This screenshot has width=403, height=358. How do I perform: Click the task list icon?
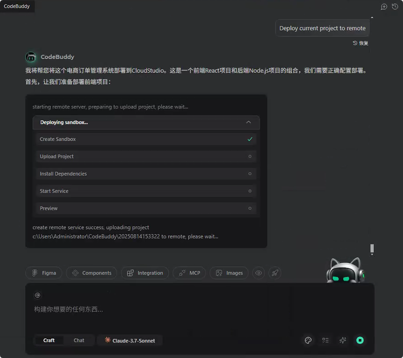coord(326,340)
